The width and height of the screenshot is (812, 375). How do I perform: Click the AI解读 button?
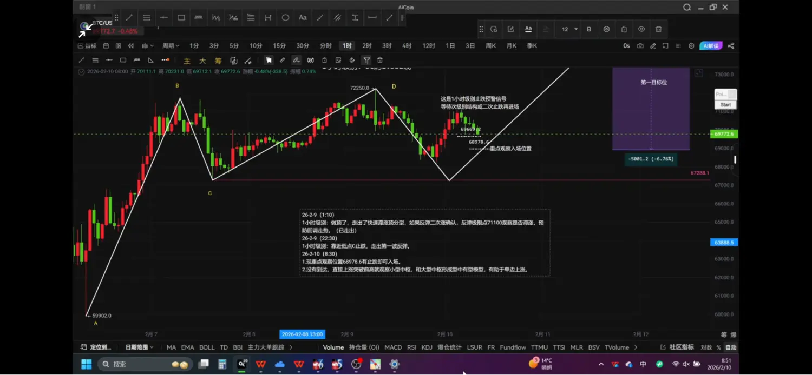click(x=711, y=46)
